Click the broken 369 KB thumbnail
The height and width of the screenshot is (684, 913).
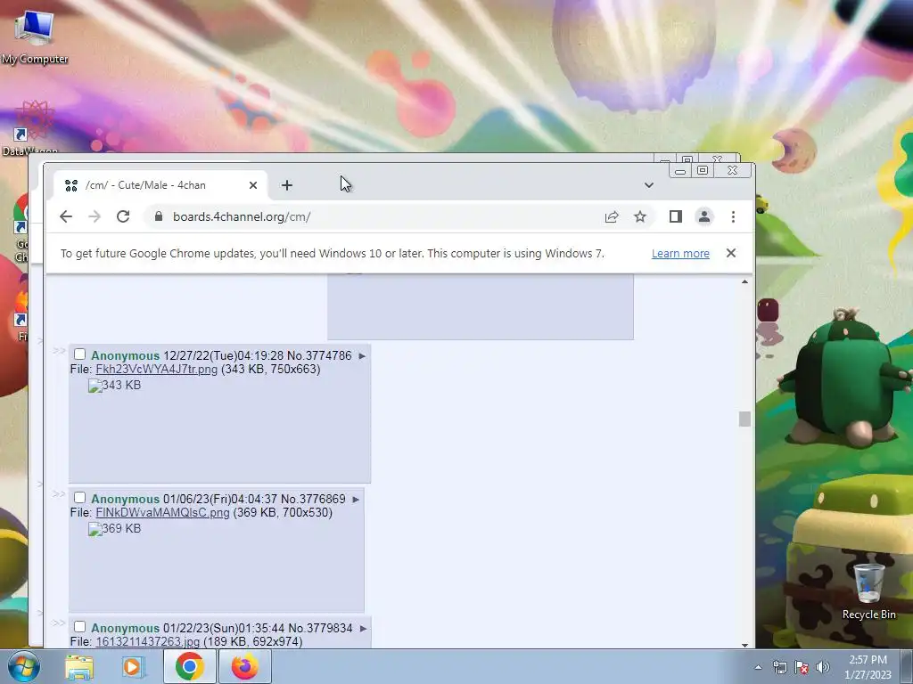(x=114, y=529)
